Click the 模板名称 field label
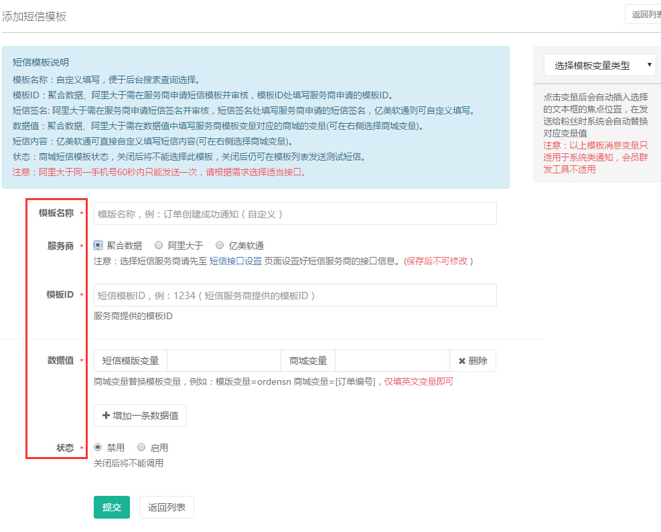661x532 pixels. click(56, 213)
